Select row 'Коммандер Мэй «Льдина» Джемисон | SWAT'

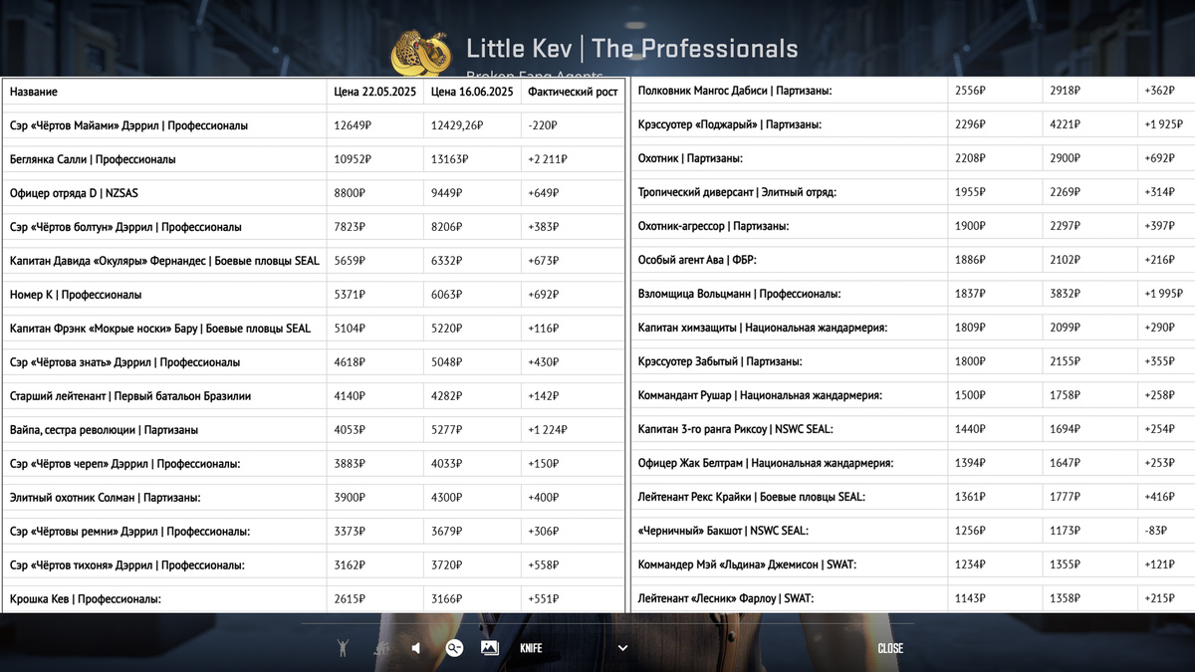tap(913, 564)
